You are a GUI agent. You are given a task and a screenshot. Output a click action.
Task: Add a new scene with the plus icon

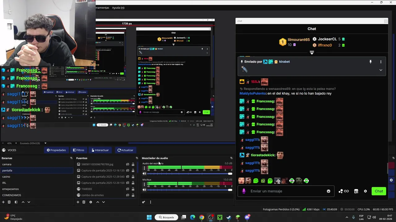click(x=3, y=202)
